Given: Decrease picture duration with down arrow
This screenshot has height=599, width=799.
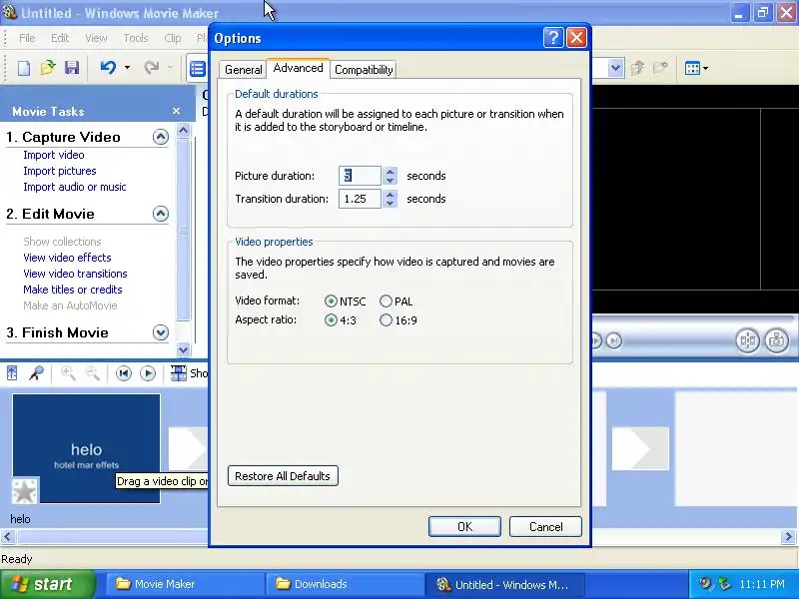Looking at the screenshot, I should [390, 180].
